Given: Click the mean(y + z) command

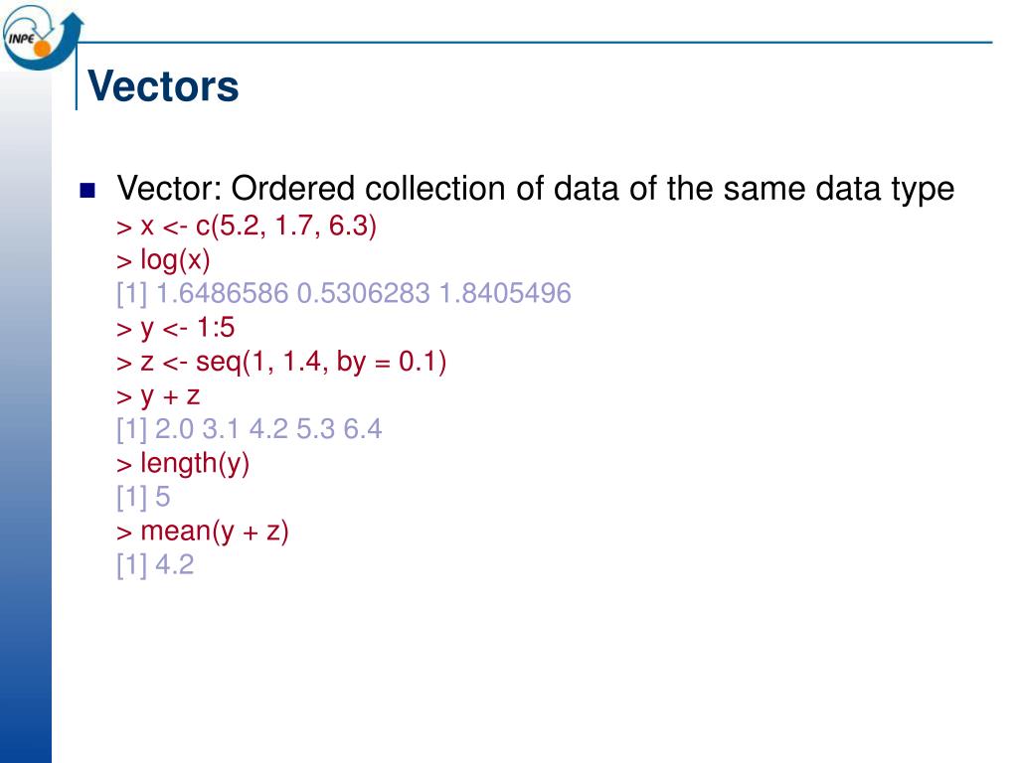Looking at the screenshot, I should click(x=203, y=532).
